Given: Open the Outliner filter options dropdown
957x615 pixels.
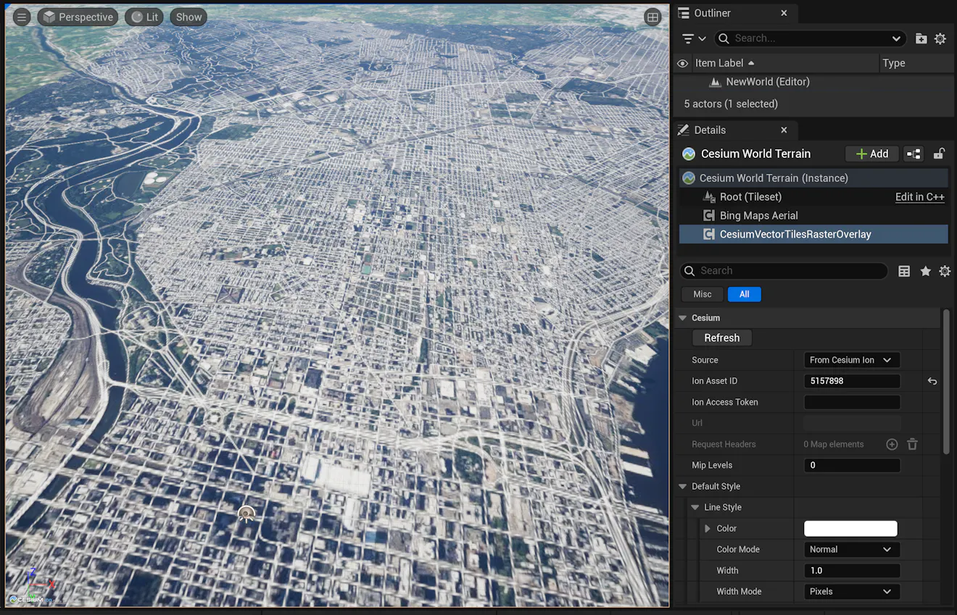Looking at the screenshot, I should 694,38.
